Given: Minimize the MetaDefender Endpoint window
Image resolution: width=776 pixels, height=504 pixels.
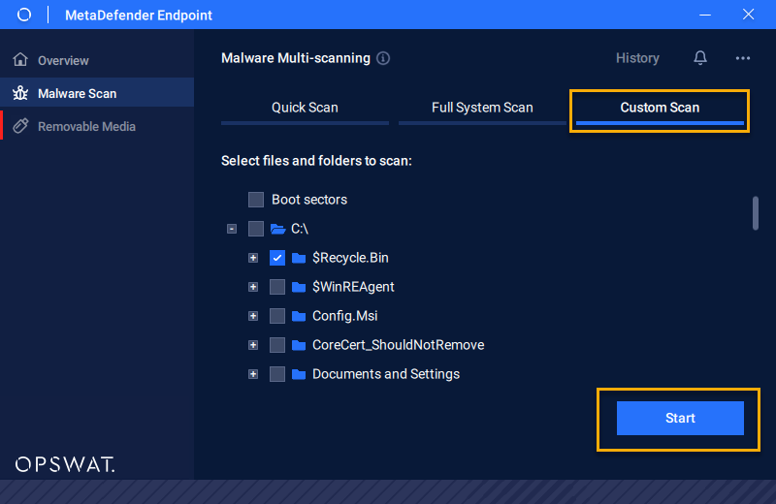Looking at the screenshot, I should (x=705, y=15).
